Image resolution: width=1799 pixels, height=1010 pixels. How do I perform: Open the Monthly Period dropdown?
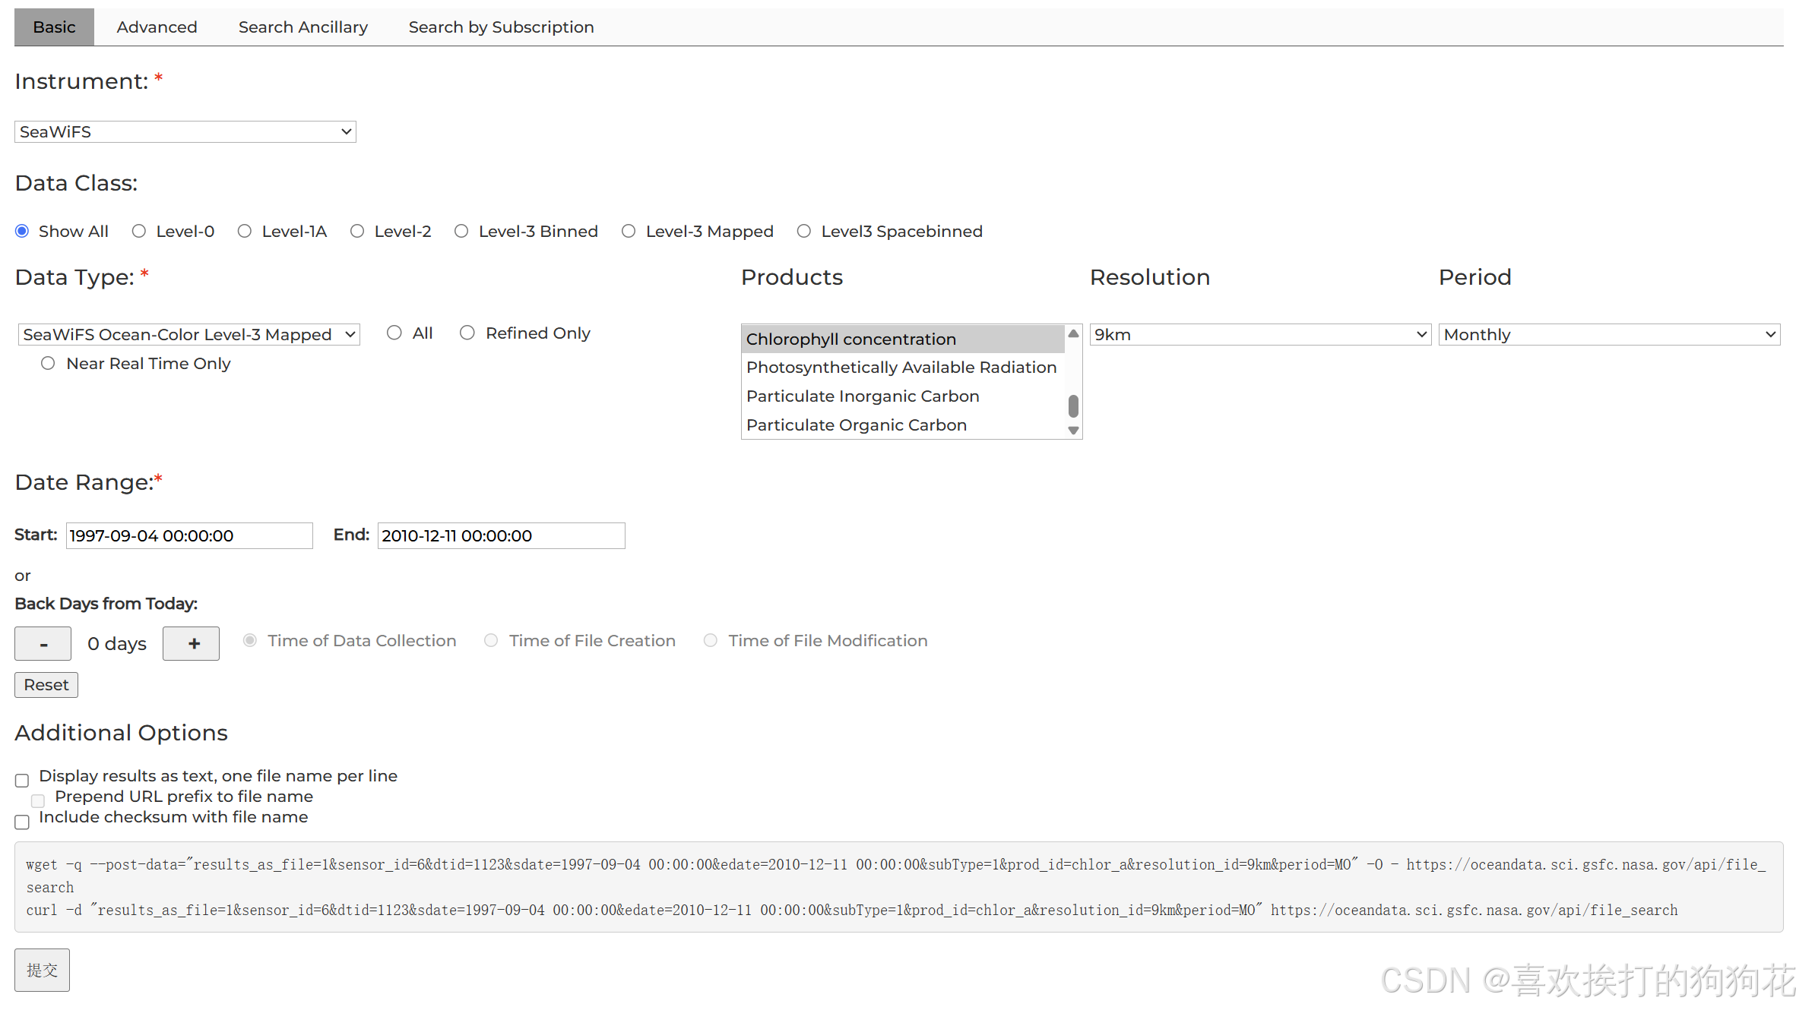1608,334
